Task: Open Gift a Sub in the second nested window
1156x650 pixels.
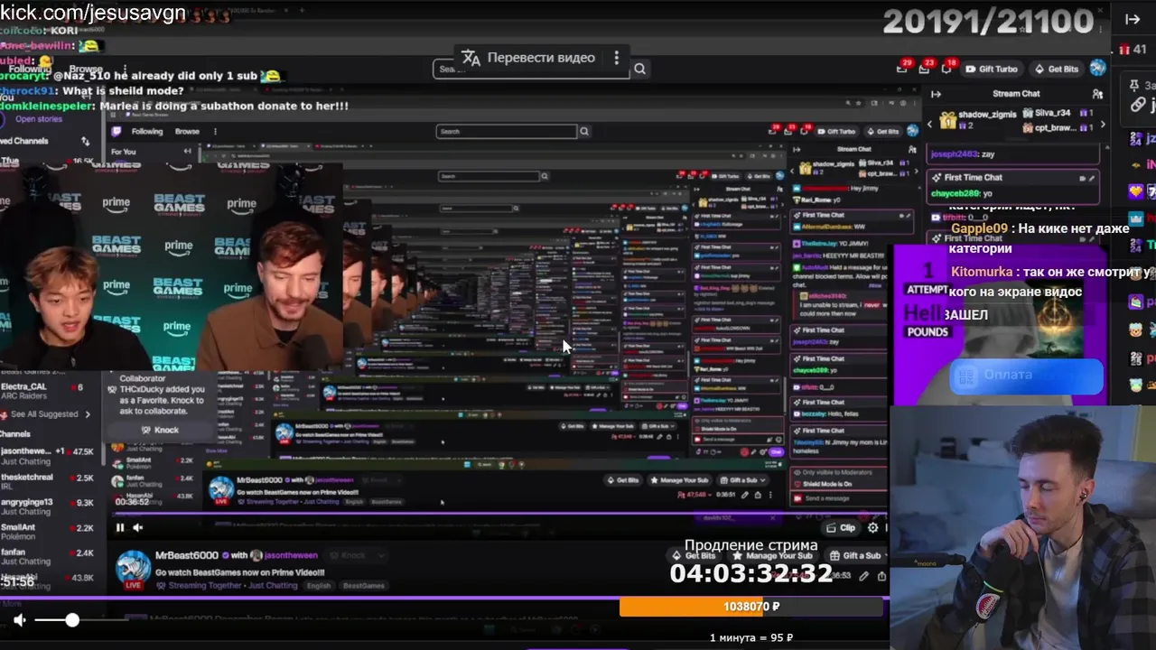Action: (x=743, y=480)
